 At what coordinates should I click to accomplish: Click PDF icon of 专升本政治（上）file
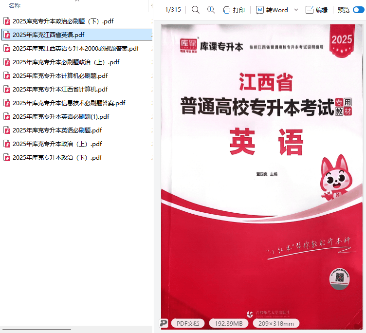pyautogui.click(x=7, y=144)
